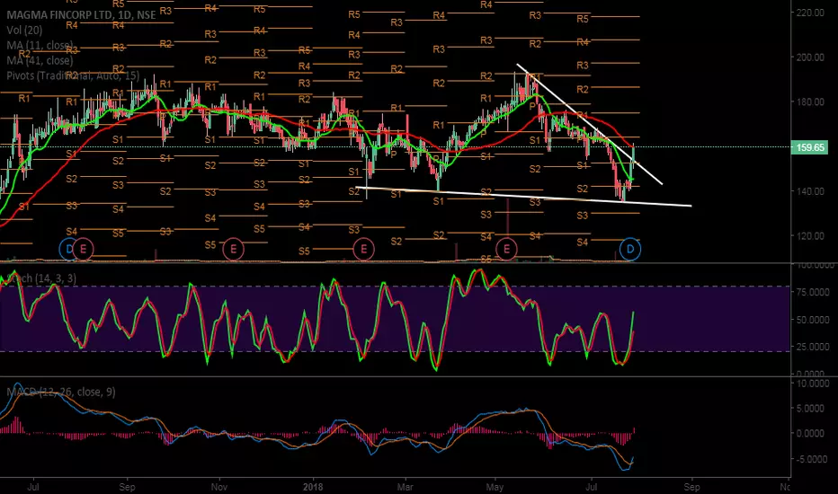The width and height of the screenshot is (838, 494).
Task: Click the Mar time axis label
Action: (x=406, y=487)
